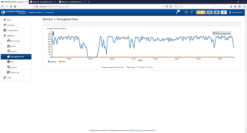Open the Status page
The image size is (247, 133).
point(16,20)
